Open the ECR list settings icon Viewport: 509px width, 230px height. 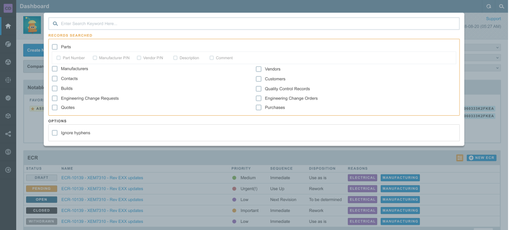pos(460,158)
